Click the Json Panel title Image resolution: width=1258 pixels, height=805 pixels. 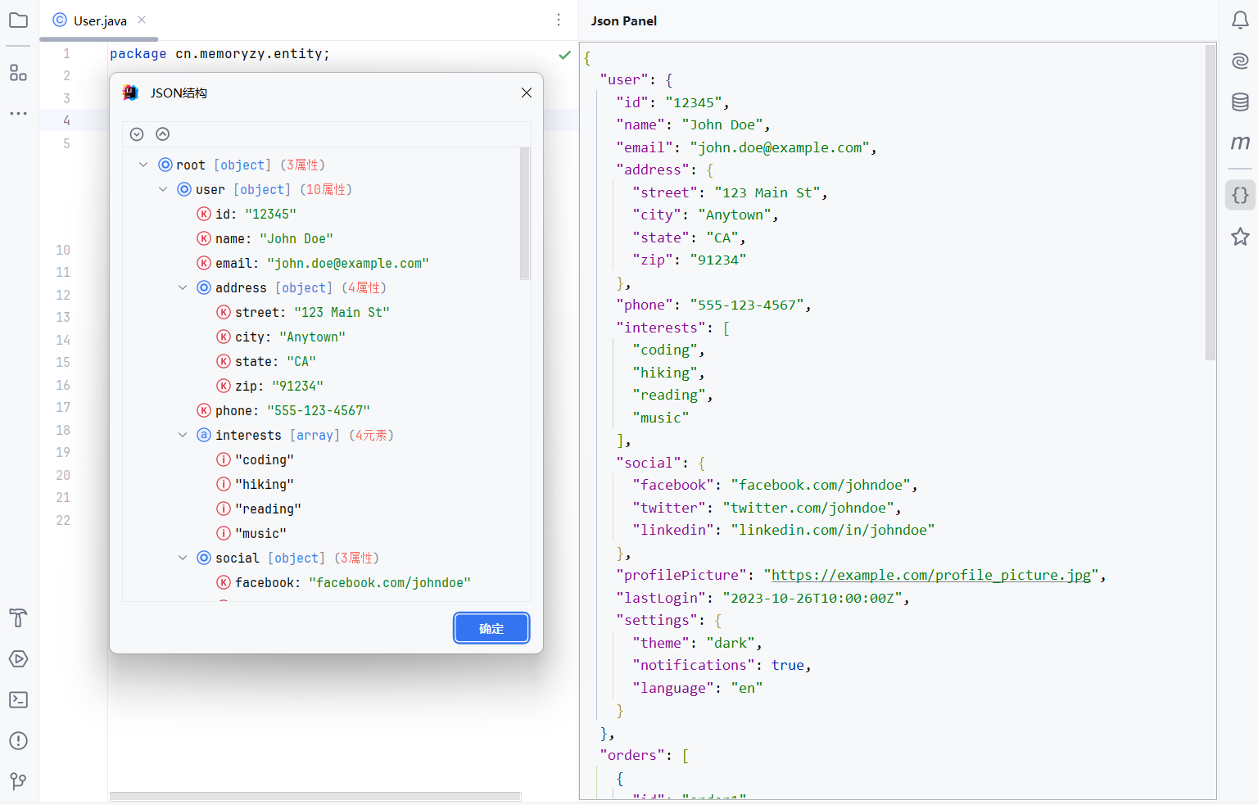click(624, 21)
